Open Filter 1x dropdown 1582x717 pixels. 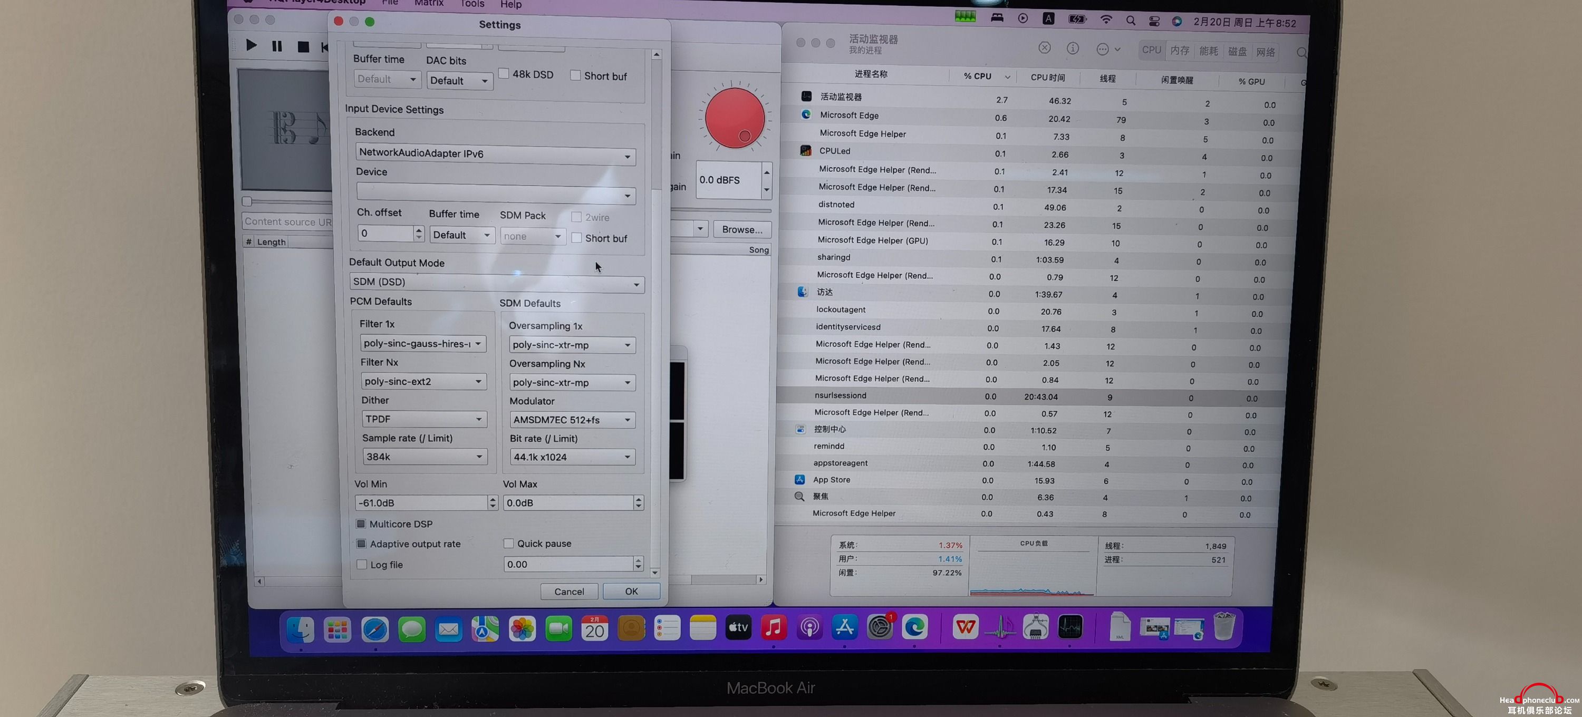pyautogui.click(x=423, y=343)
